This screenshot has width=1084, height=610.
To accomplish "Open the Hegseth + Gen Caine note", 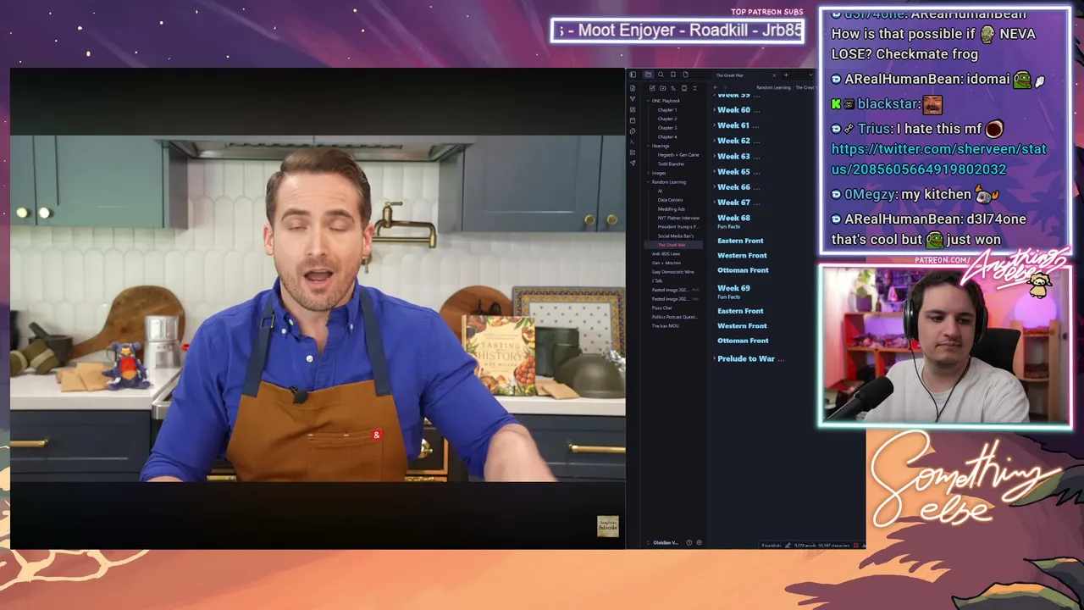I will pyautogui.click(x=678, y=155).
